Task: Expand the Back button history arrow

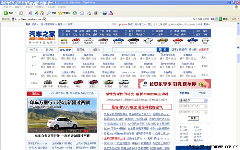Action: point(15,13)
